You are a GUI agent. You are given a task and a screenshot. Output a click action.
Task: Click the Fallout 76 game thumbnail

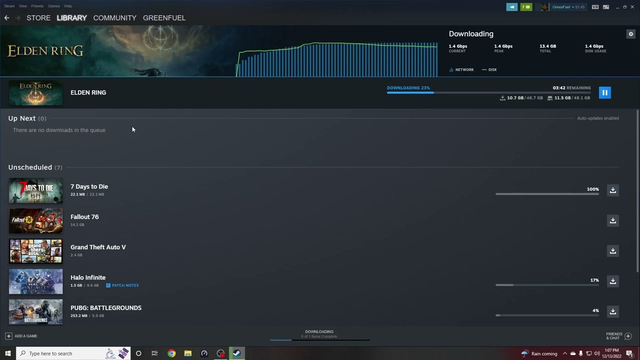coord(35,220)
